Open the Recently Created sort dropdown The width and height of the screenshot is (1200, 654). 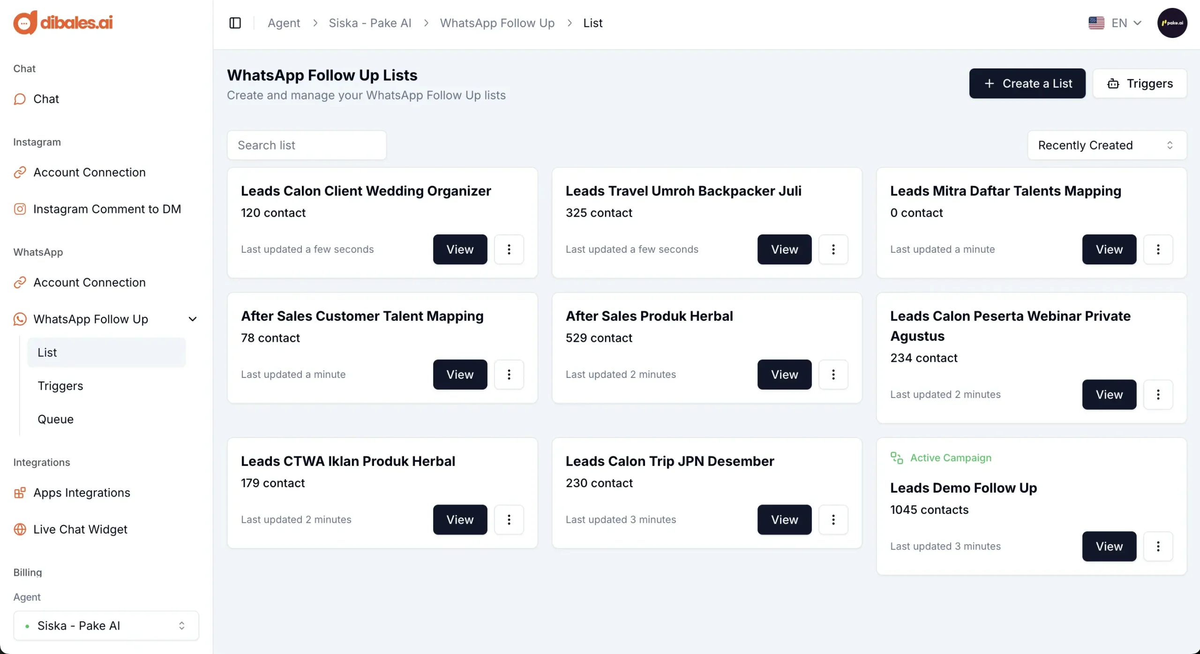click(x=1106, y=145)
